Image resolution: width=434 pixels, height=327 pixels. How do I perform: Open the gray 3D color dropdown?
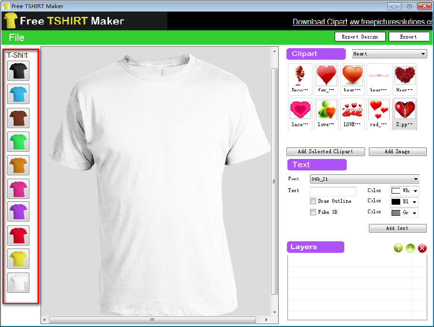click(404, 212)
